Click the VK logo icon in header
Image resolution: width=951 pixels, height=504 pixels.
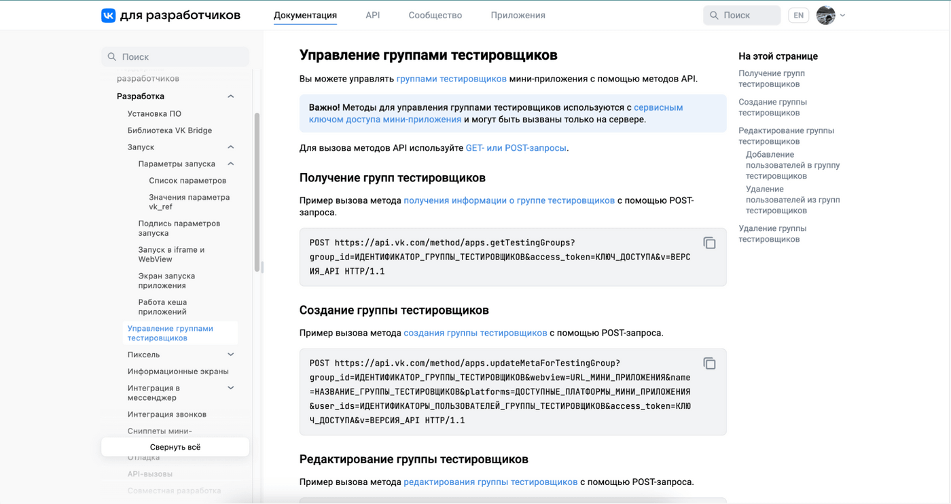(108, 15)
